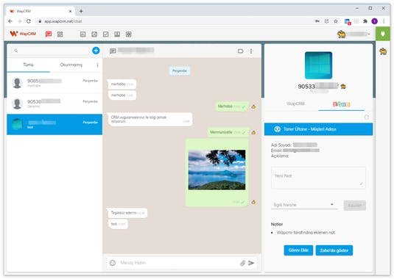
Task: Click the paperclip attachment icon
Action: point(242,263)
